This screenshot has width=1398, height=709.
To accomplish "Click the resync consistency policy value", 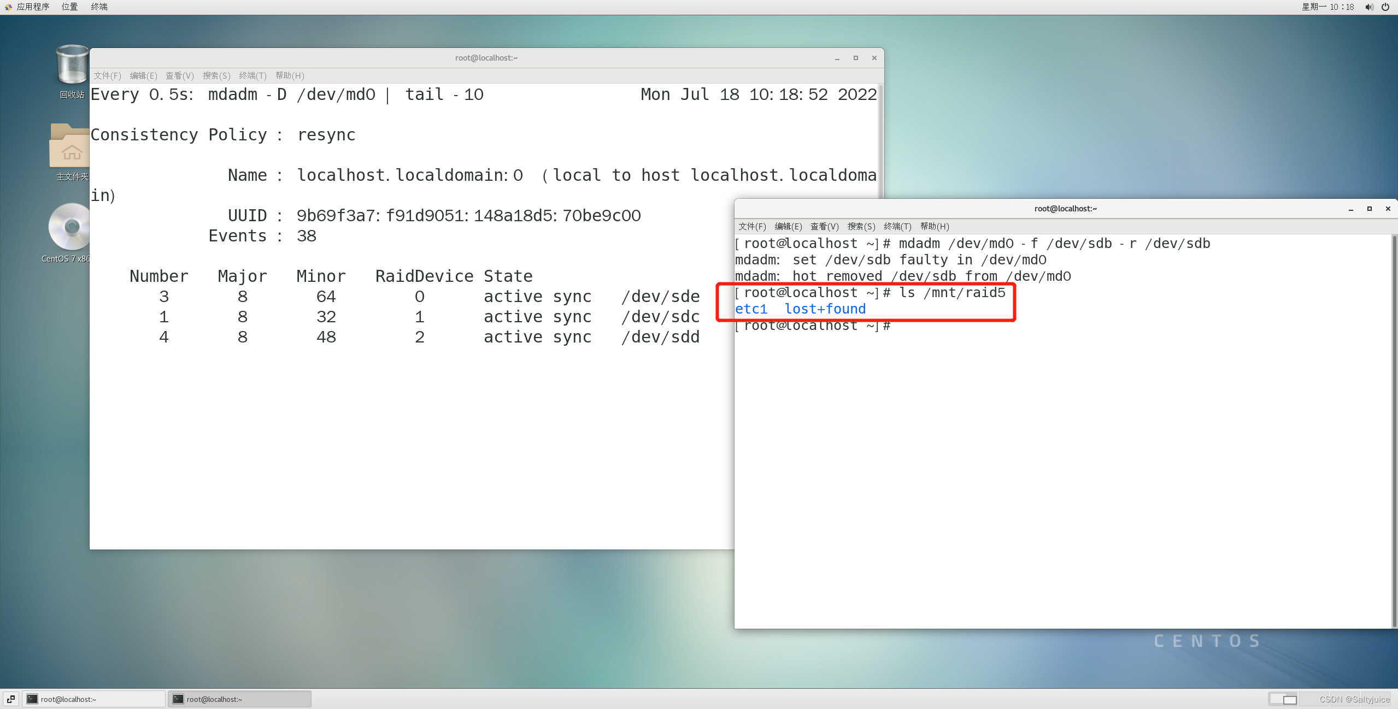I will click(x=326, y=135).
